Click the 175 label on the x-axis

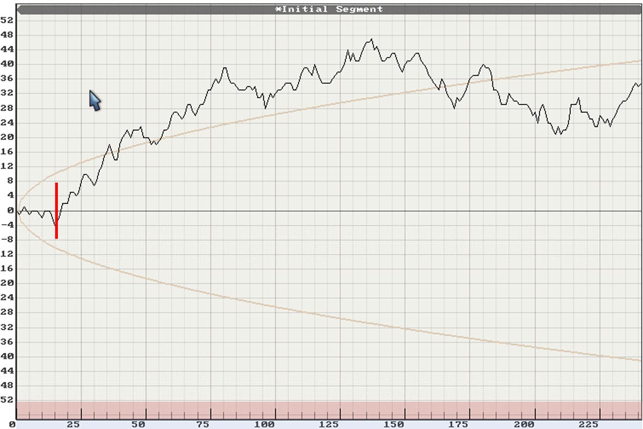[x=459, y=424]
